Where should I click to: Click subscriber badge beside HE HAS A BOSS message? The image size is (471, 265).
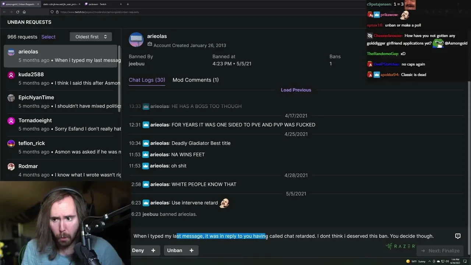coord(146,106)
